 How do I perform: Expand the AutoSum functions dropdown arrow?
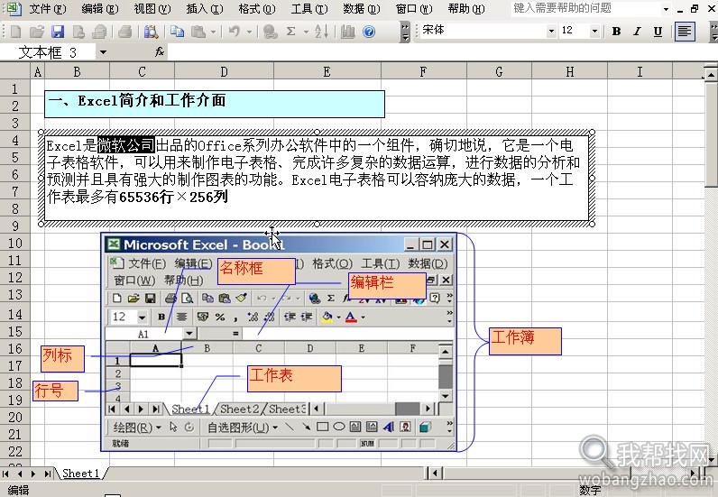[x=306, y=32]
